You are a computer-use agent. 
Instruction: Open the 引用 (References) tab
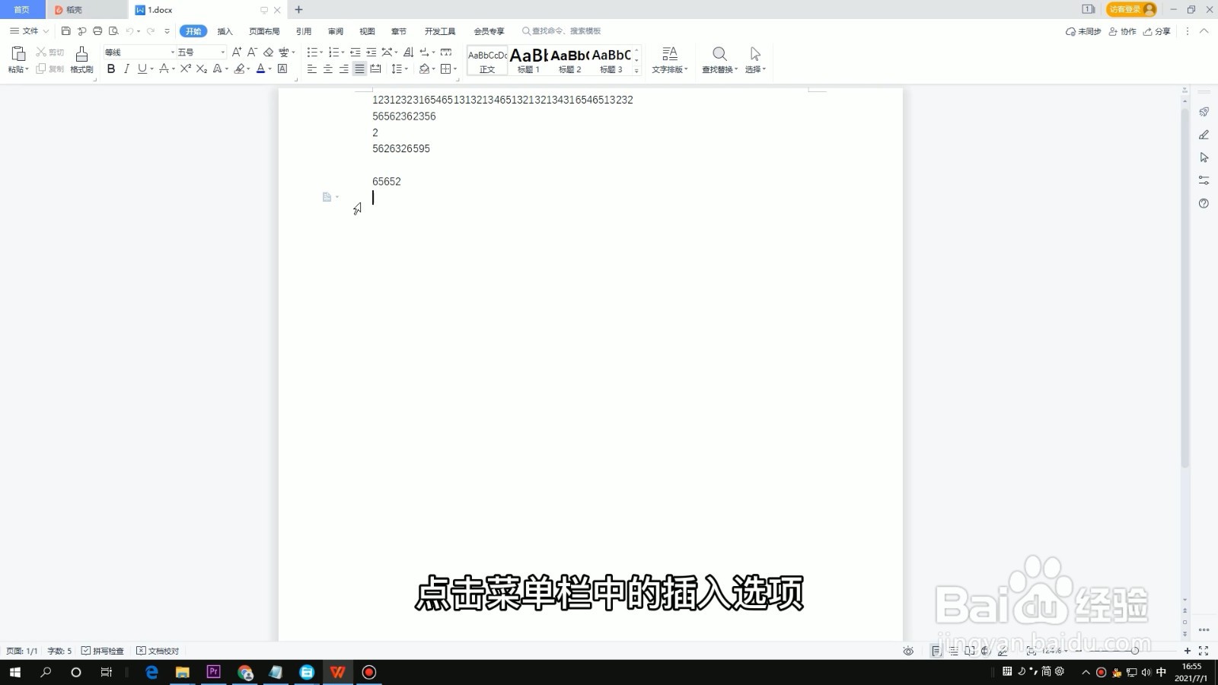[x=304, y=31]
